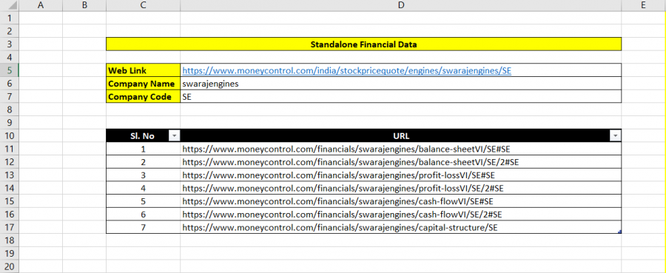The image size is (666, 273).
Task: Select row 5 header
Action: (x=10, y=70)
